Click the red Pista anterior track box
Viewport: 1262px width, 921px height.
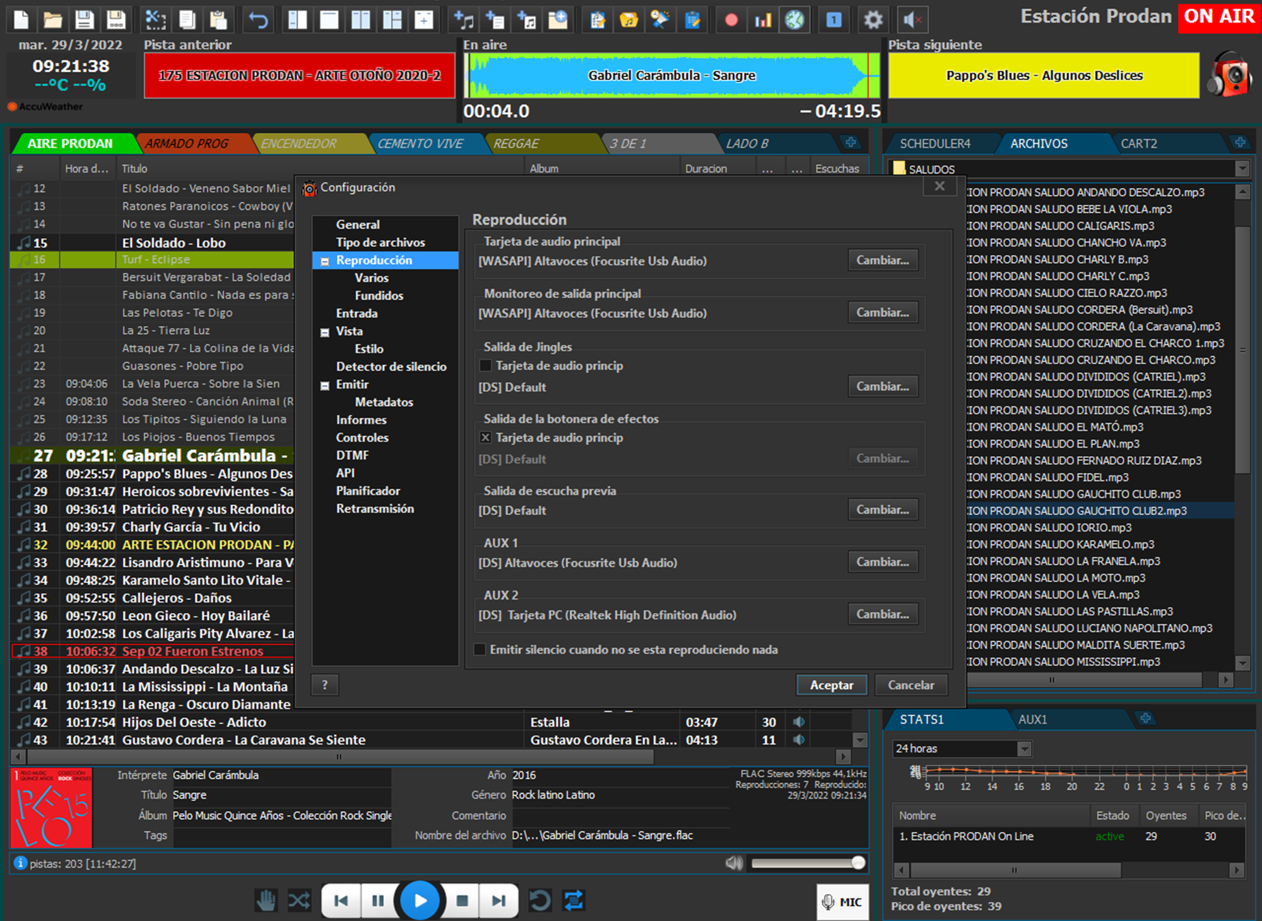click(299, 76)
